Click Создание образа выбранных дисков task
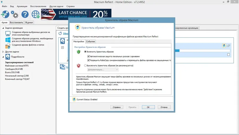239x135 pixels. 31,33
